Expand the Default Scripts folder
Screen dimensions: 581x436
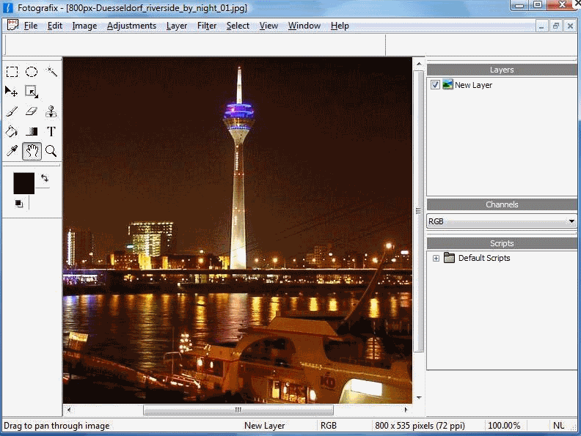click(x=436, y=258)
